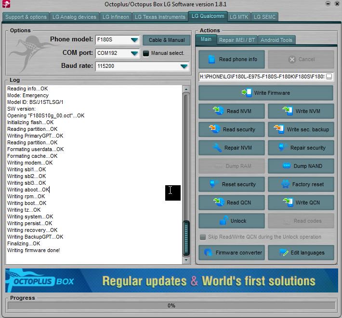
Task: Click log line 'Writing recovery...OK'
Action: coord(32,230)
